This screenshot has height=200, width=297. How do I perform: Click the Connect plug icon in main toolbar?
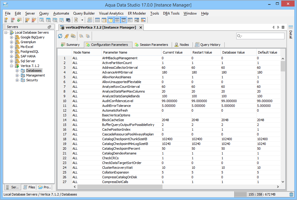[x=27, y=20]
